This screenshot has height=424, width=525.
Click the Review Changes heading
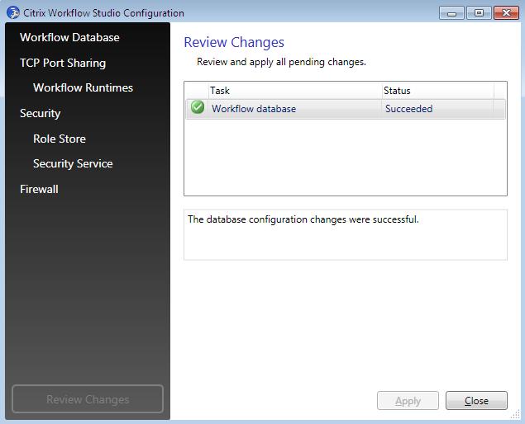coord(234,42)
